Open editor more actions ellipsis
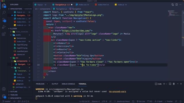This screenshot has width=184, height=103. coord(180,5)
